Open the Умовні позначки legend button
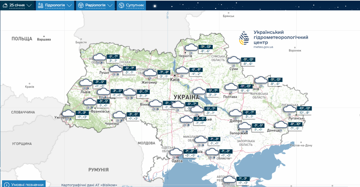Screen dimensions: 360x187 [x=27, y=184]
